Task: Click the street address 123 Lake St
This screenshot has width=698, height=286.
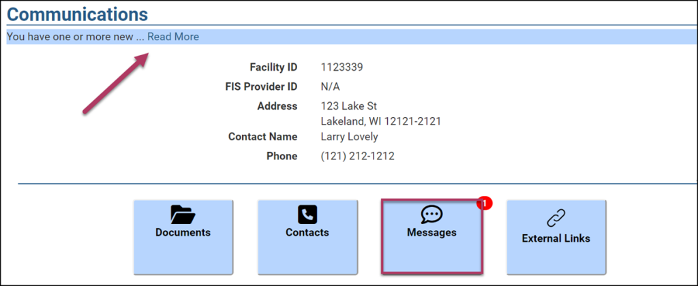Action: [349, 106]
